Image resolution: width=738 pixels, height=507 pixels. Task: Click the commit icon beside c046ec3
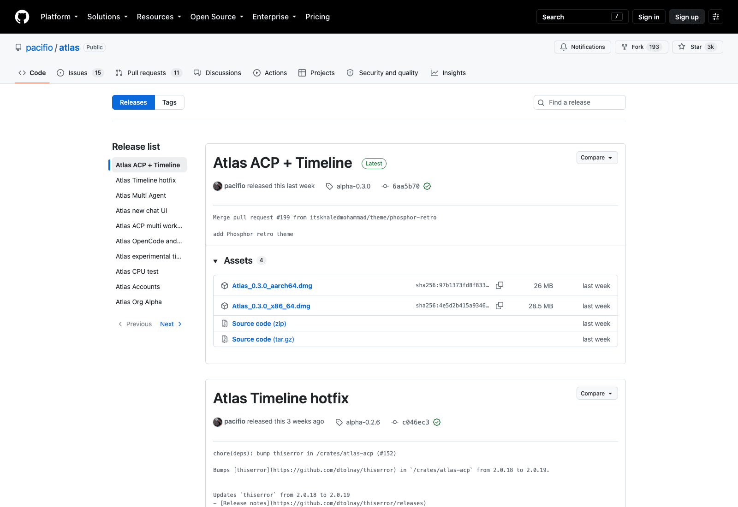pos(395,422)
